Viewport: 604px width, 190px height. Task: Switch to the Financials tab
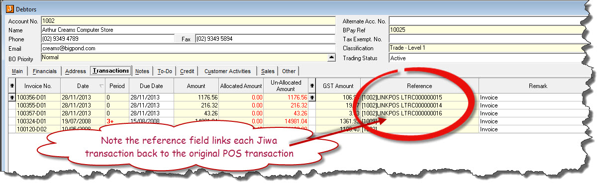tap(44, 71)
